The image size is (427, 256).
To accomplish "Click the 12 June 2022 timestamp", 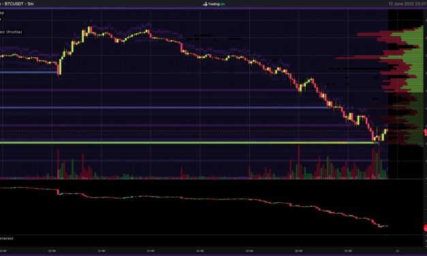I will pyautogui.click(x=407, y=4).
